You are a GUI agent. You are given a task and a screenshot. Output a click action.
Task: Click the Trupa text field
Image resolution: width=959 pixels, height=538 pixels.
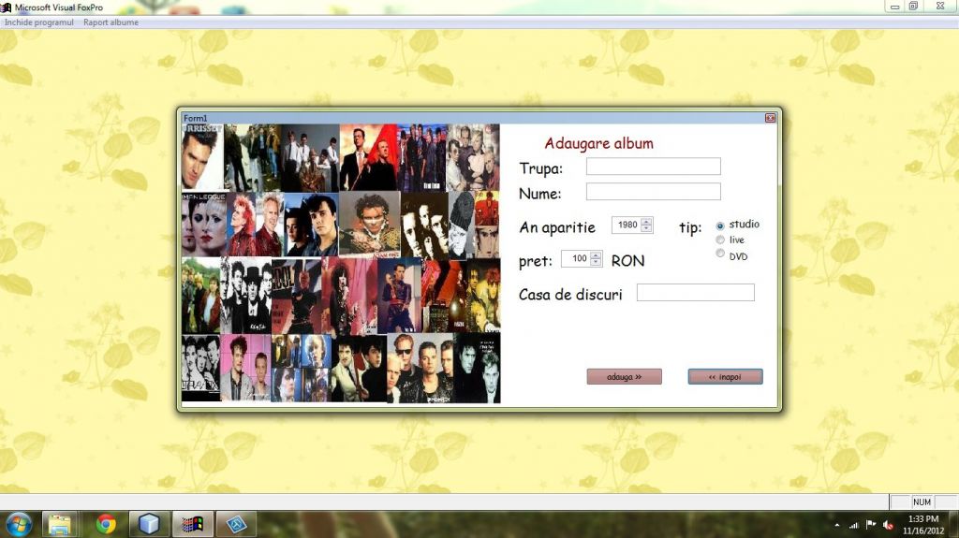click(653, 167)
